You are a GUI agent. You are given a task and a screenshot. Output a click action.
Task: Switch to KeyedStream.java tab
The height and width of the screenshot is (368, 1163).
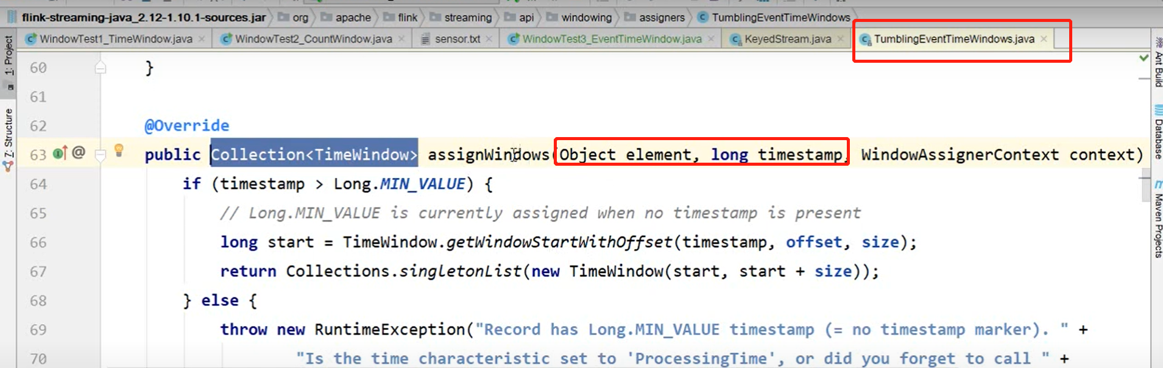[x=787, y=39]
